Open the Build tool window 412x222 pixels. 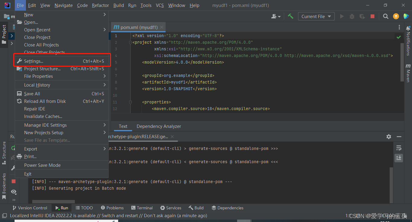point(196,208)
